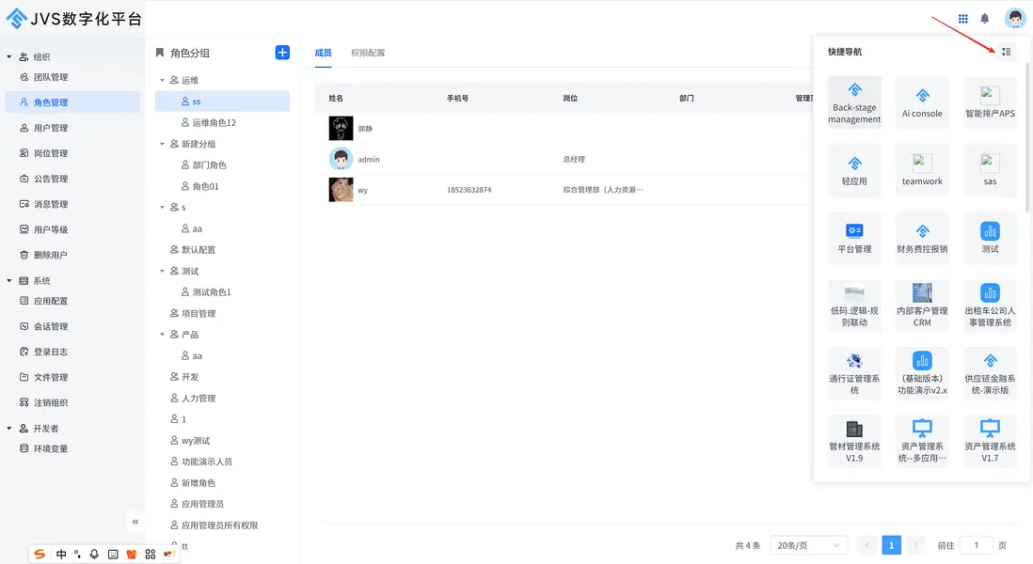Open 资产管理系统V1.7 app
The image size is (1033, 564).
[x=990, y=441]
